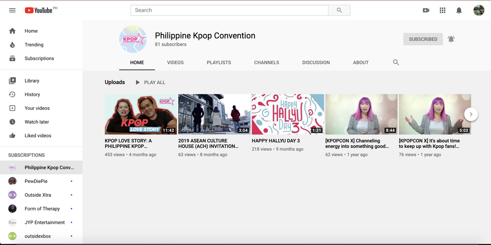Click title '2019 ASEAN CULTURE HOUSE (ACH) INVITATION...'
Image resolution: width=491 pixels, height=245 pixels.
coord(208,143)
